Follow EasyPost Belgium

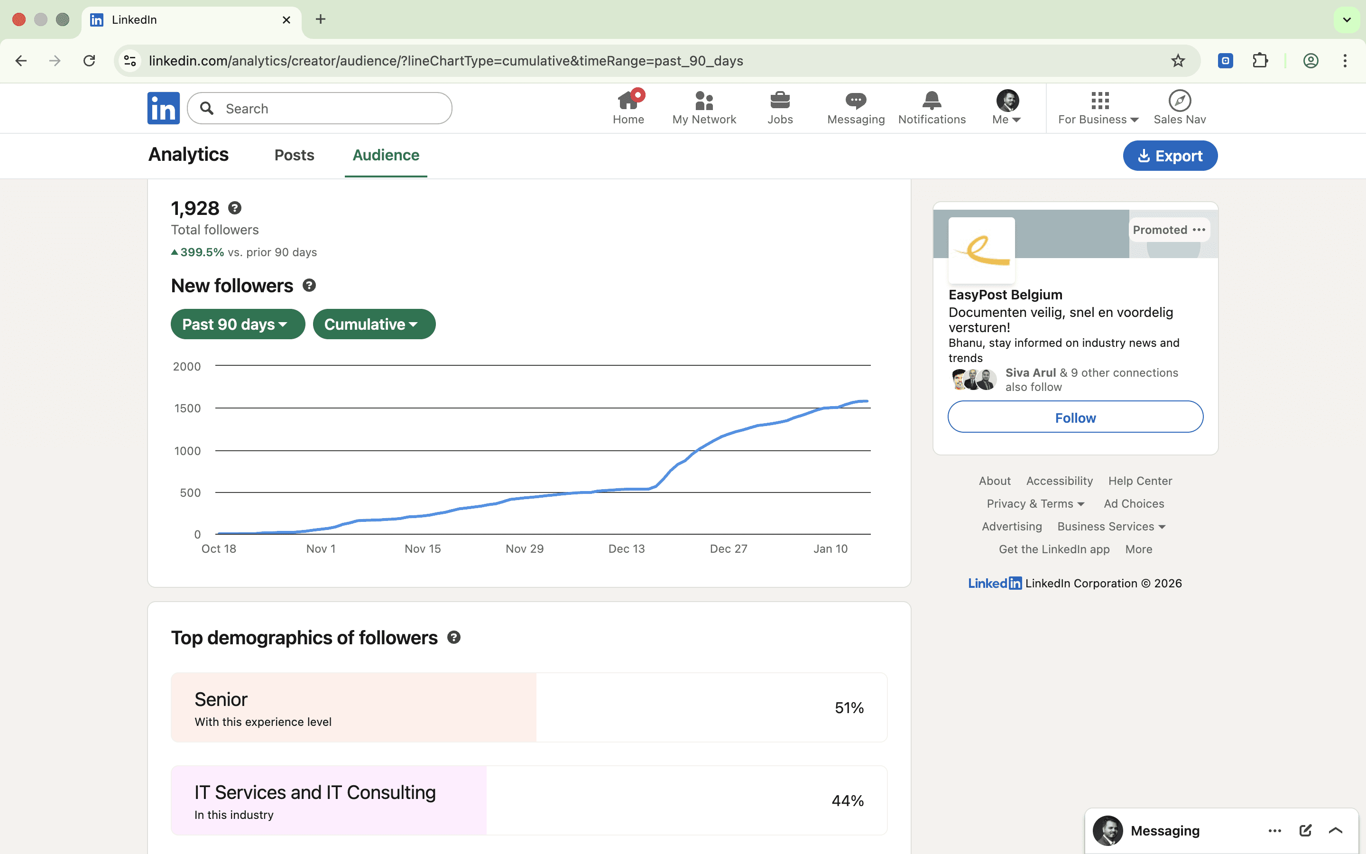point(1075,418)
